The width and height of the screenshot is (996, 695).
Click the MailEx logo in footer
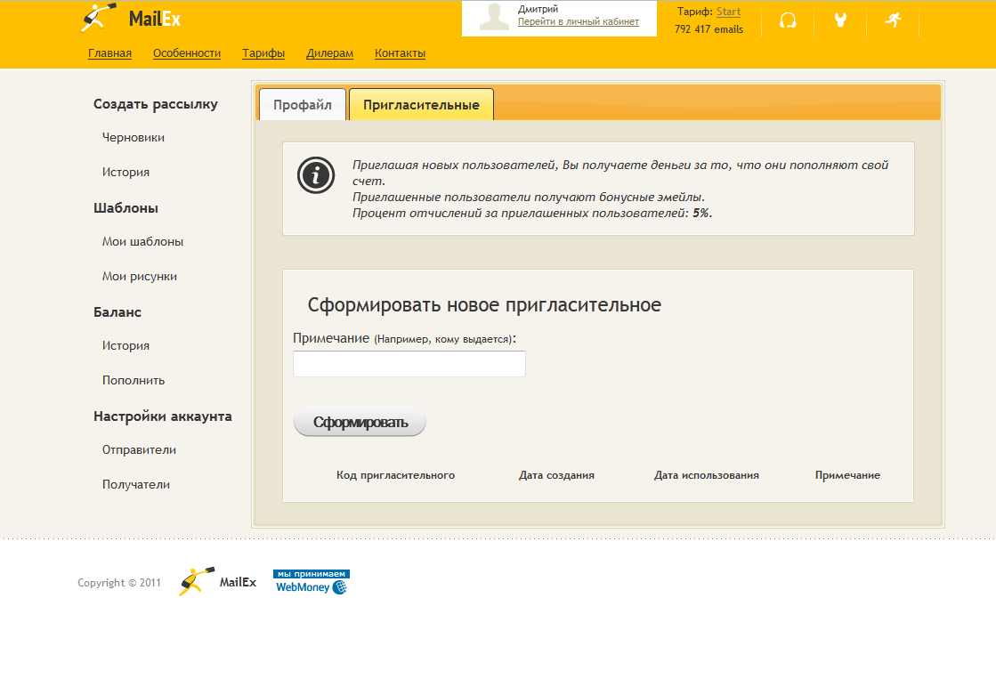coord(217,582)
